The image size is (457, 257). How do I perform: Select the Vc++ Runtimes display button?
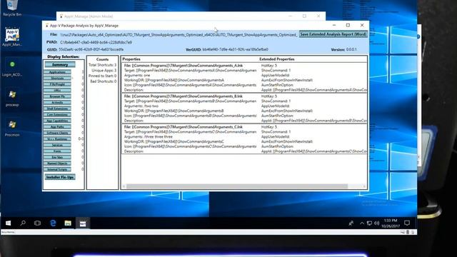coord(57,139)
